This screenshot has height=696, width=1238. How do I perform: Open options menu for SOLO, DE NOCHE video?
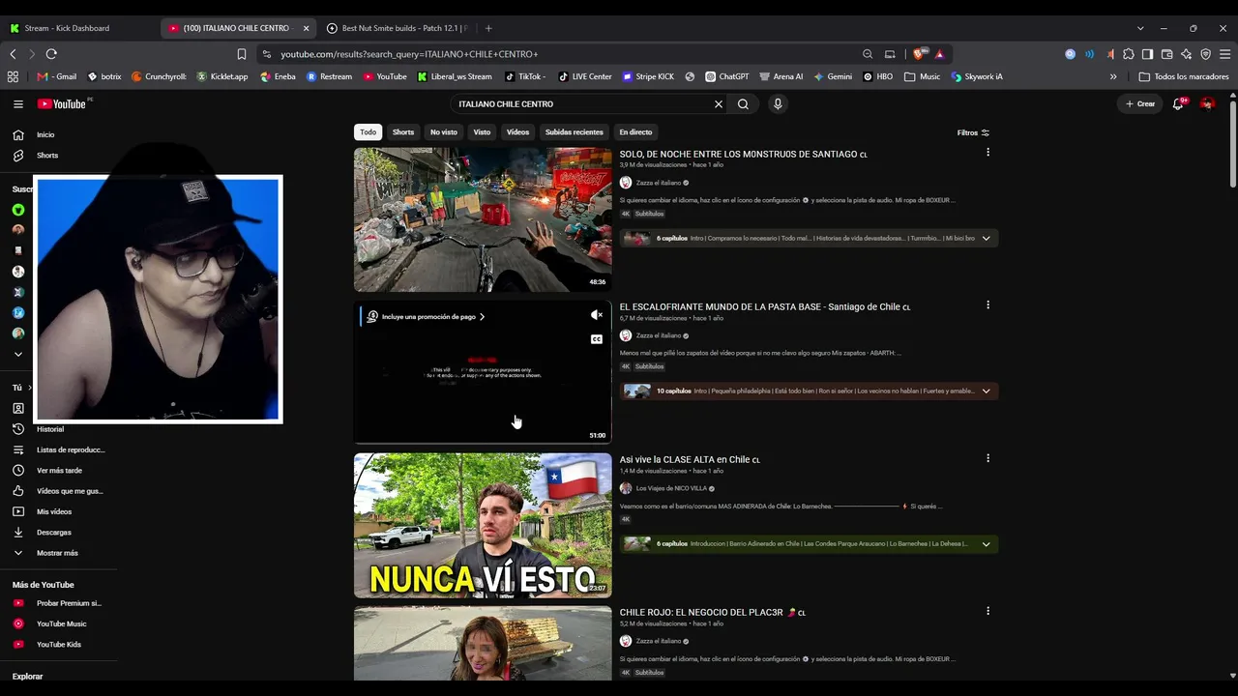point(987,152)
